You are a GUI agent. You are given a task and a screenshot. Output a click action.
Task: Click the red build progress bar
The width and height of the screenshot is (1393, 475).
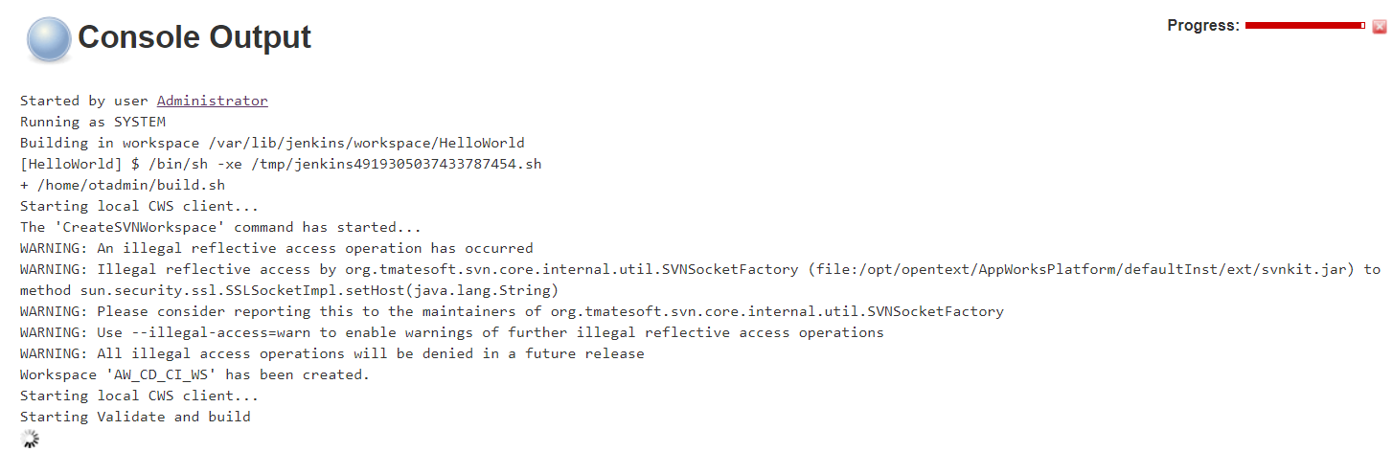coord(1304,26)
